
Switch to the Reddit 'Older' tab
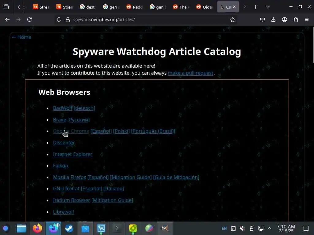click(x=204, y=7)
